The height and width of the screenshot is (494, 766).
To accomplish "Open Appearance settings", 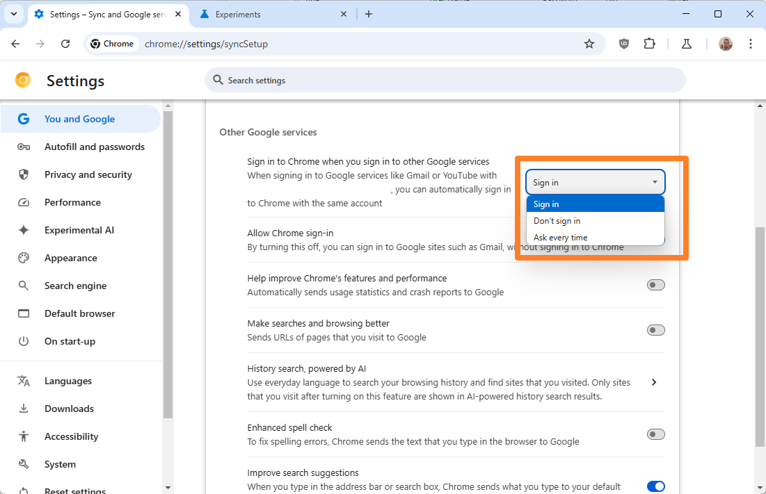I will 80,258.
